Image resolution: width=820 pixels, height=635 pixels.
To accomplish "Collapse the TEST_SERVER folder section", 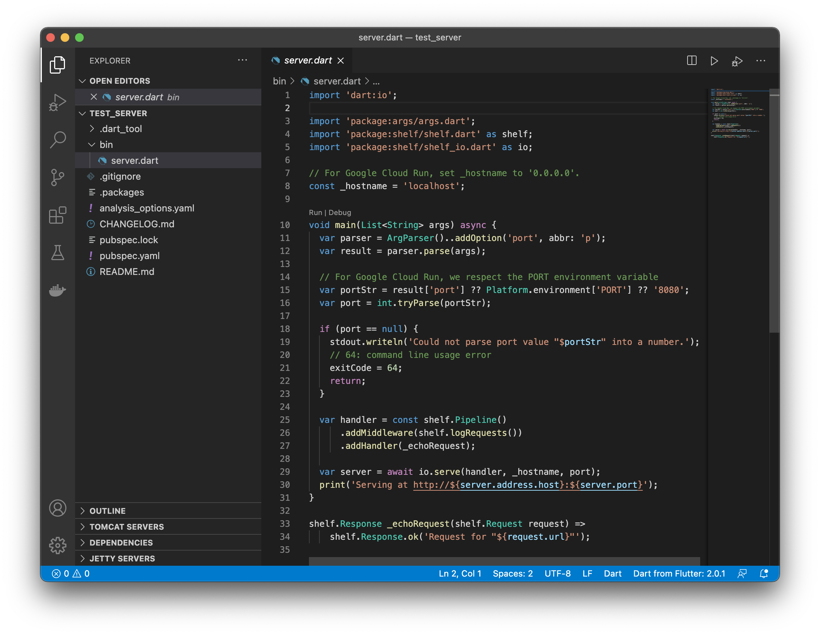I will tap(83, 113).
